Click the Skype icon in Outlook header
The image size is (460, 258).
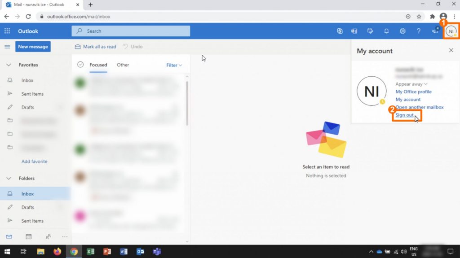(340, 31)
